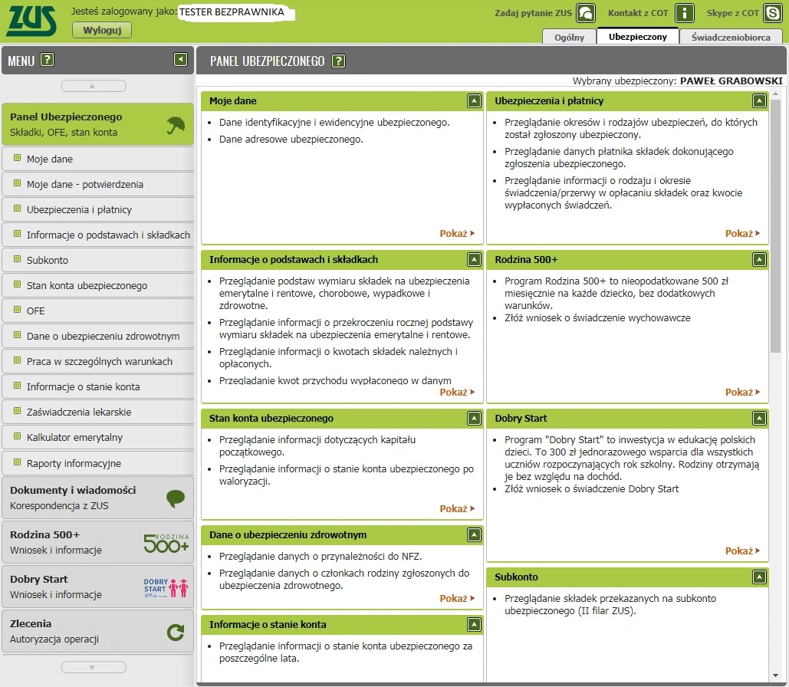Collapse the Moje dane card
This screenshot has height=687, width=789.
(x=474, y=101)
